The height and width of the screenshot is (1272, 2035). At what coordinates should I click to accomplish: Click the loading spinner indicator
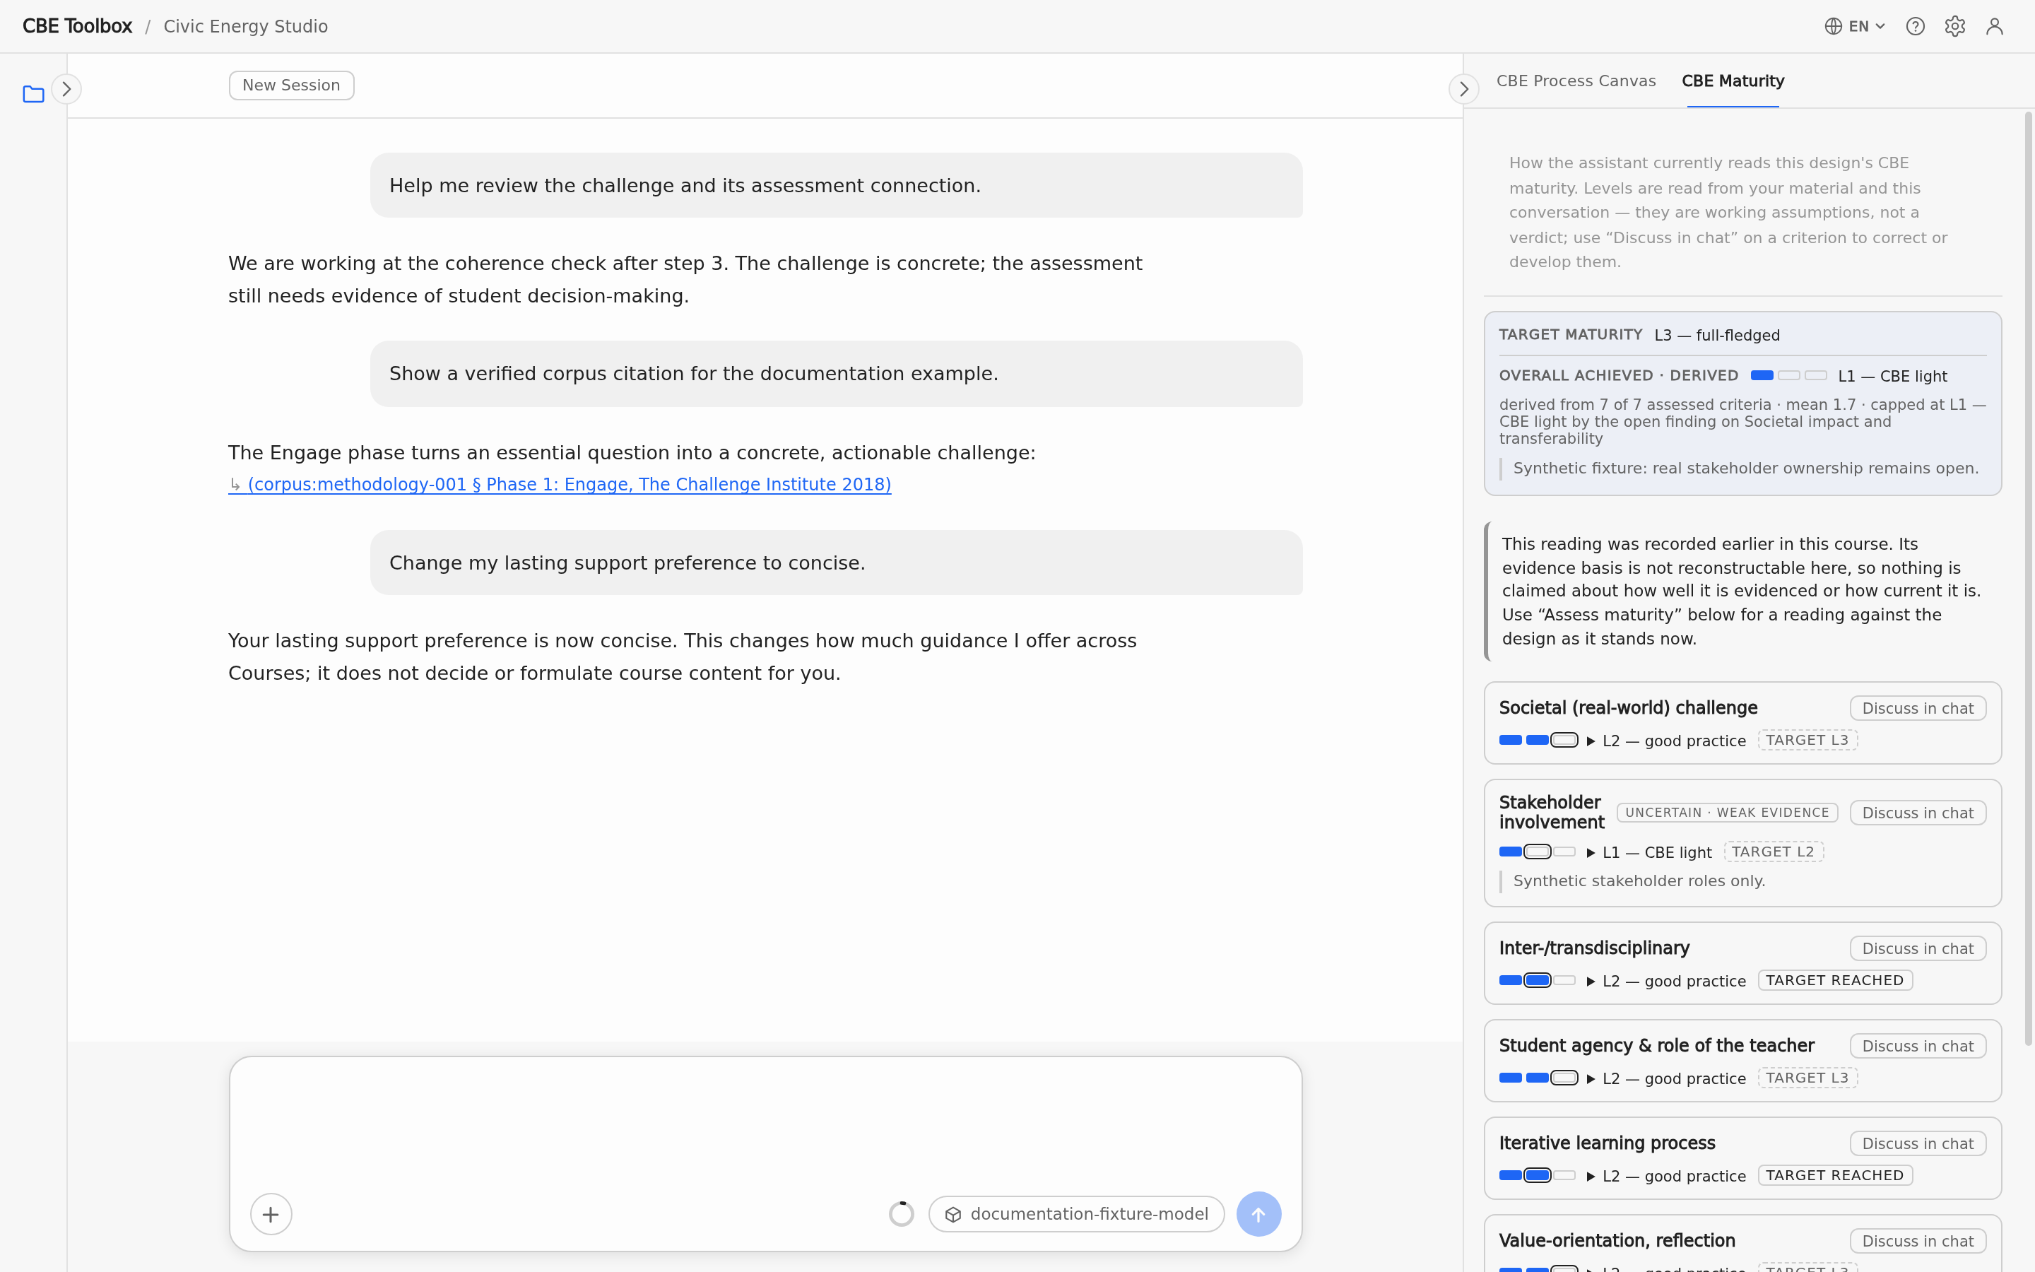click(902, 1214)
